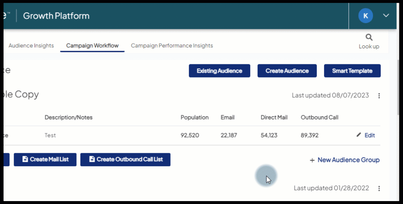This screenshot has width=403, height=204.
Task: Click the Existing Audience button
Action: click(x=219, y=71)
